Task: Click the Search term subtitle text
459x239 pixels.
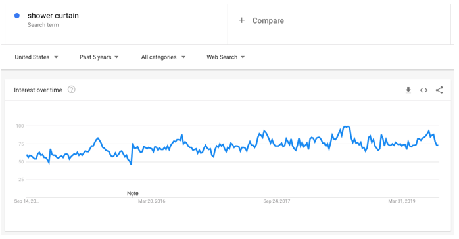Action: [43, 25]
